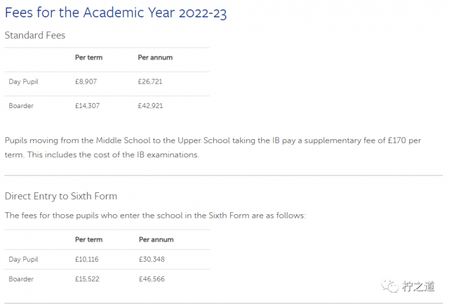Click 'Day Pupil' row label in Standard Fees

(24, 82)
